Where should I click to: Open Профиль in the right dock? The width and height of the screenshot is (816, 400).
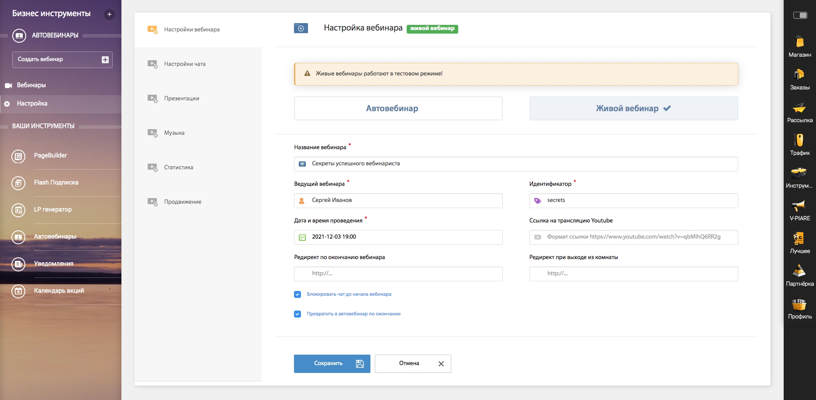799,308
